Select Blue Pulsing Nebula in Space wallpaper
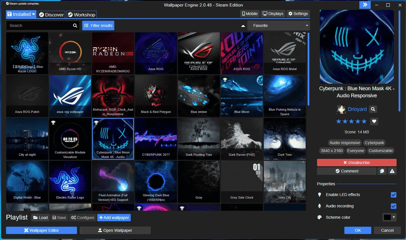Viewport: 406px width, 240px height. (x=285, y=96)
